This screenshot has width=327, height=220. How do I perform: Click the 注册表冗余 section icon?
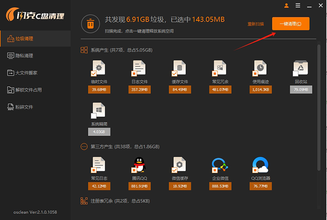84,201
